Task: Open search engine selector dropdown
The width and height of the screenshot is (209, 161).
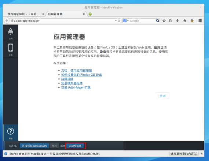Action: [x=126, y=20]
